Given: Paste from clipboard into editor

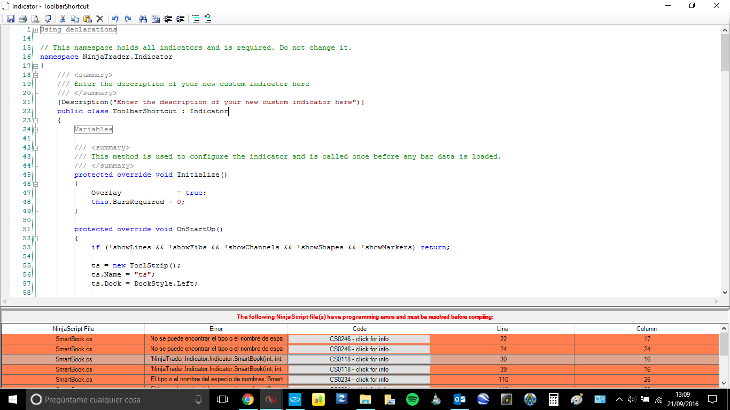Looking at the screenshot, I should (x=88, y=19).
